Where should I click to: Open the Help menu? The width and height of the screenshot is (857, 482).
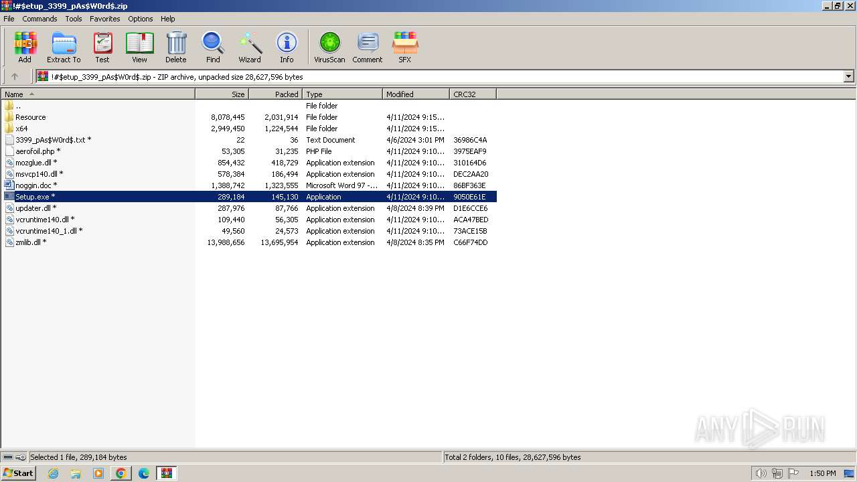pyautogui.click(x=168, y=19)
